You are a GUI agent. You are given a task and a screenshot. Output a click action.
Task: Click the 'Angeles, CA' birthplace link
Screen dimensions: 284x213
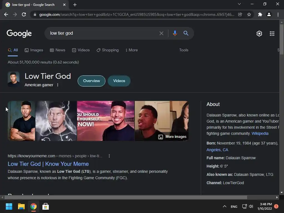217,150
